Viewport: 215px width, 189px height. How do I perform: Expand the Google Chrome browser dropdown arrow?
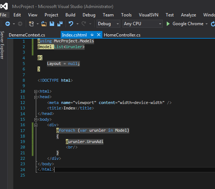(x=207, y=24)
